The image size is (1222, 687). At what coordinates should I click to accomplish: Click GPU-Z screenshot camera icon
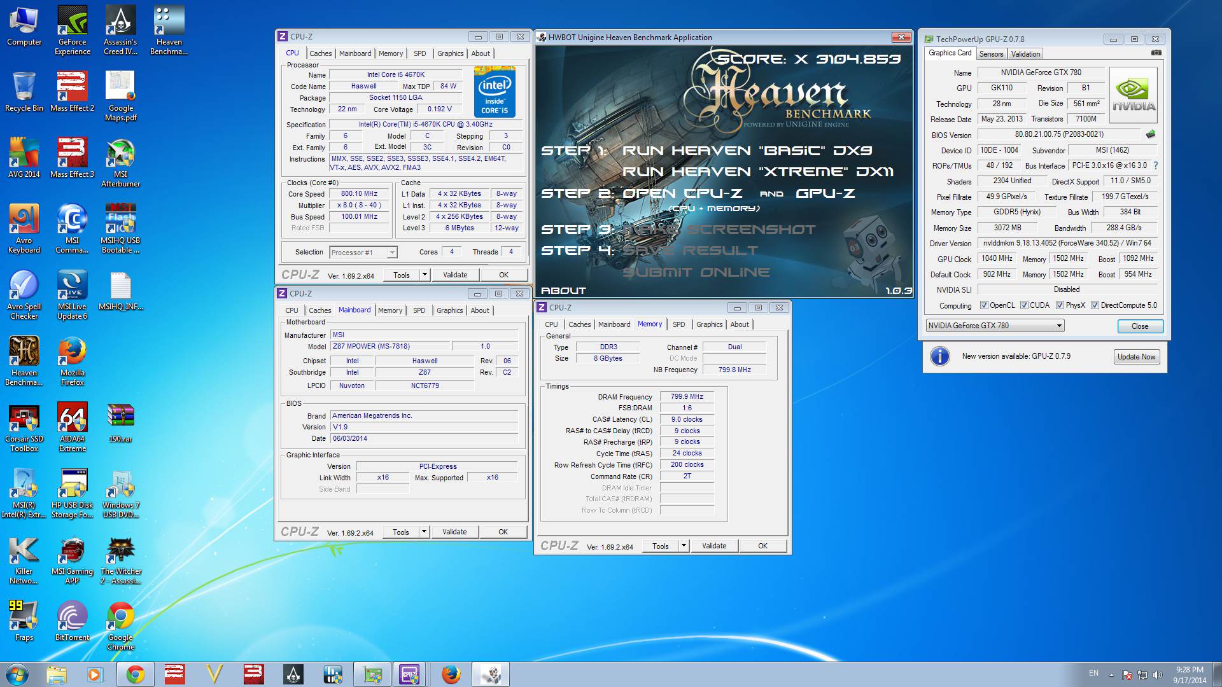[1156, 53]
